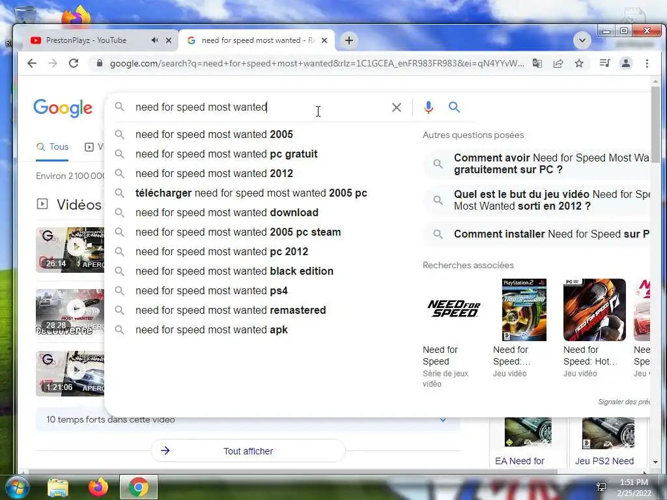Open question Comment installer Need for Speed
Viewport: 667px width, 500px height.
(x=537, y=234)
